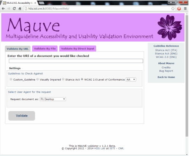Open the Stanca Act (ENG) reference link
The height and width of the screenshot is (156, 189).
pos(166,54)
